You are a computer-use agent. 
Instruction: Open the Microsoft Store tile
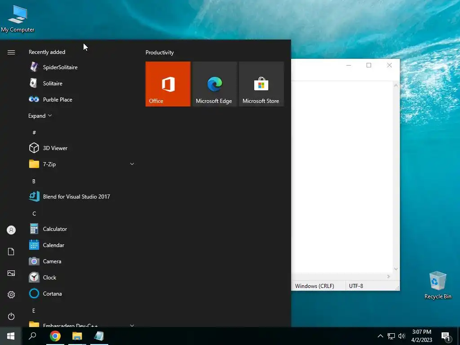pos(261,84)
